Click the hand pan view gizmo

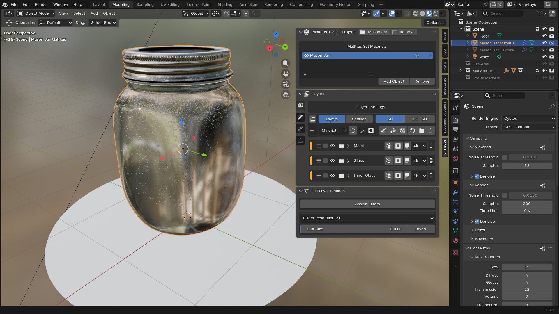click(286, 74)
